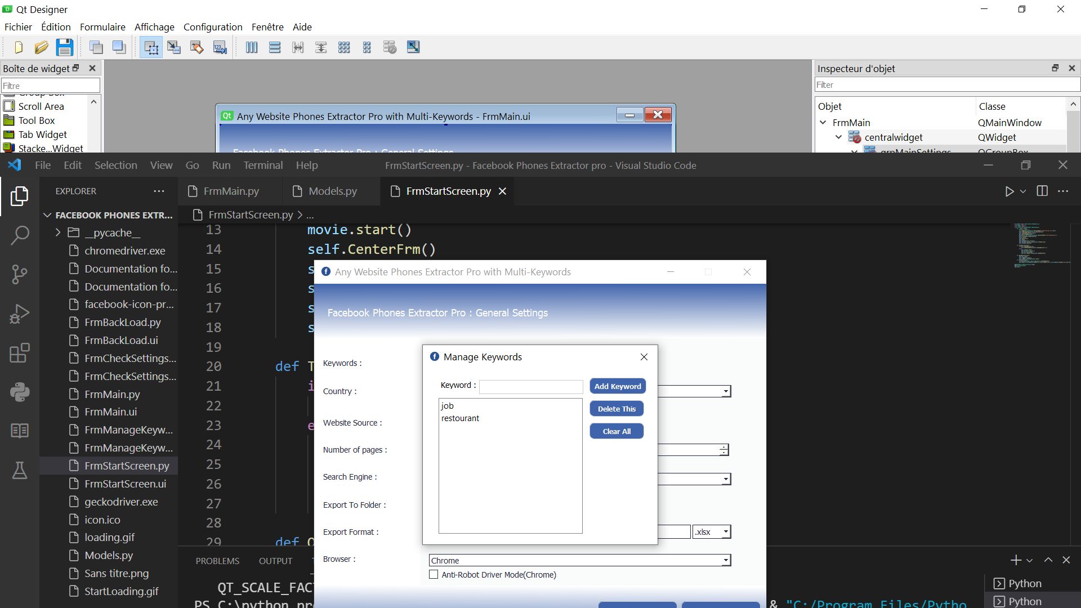
Task: Close the Manage Keywords dialog
Action: (x=644, y=357)
